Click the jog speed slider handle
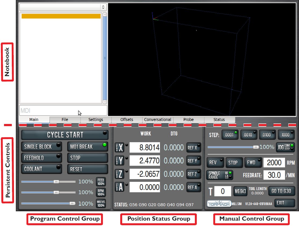Image resolution: width=299 pixels, height=226 pixels. (256, 147)
